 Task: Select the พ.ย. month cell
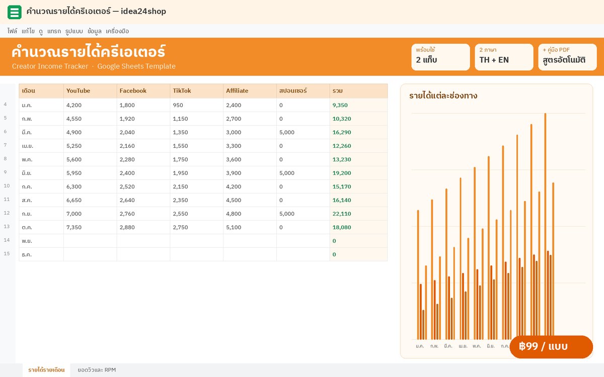pos(41,241)
